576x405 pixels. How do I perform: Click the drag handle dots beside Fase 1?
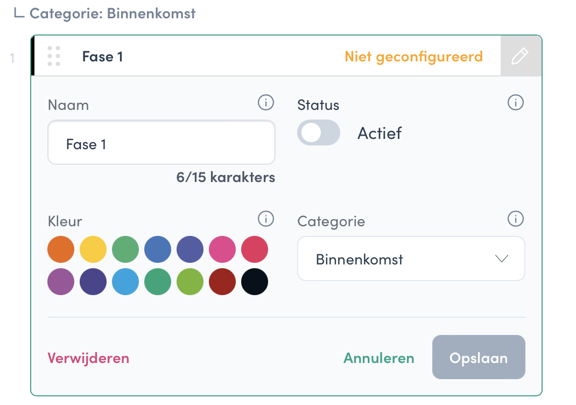[54, 56]
